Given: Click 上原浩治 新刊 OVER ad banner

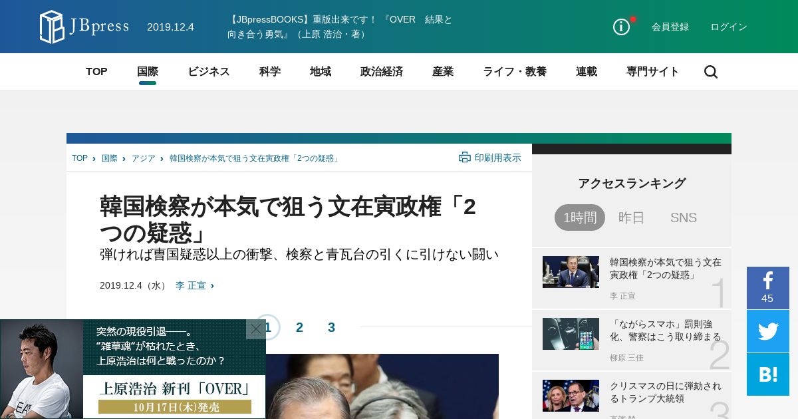Looking at the screenshot, I should (x=133, y=369).
